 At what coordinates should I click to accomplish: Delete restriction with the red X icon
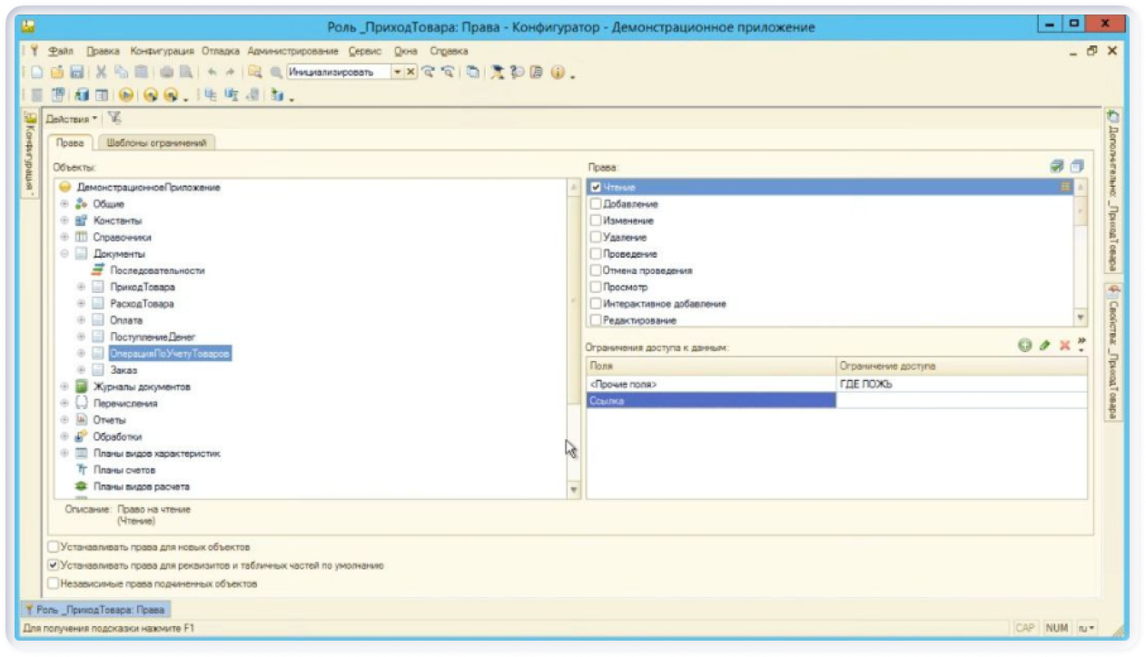[x=1063, y=346]
